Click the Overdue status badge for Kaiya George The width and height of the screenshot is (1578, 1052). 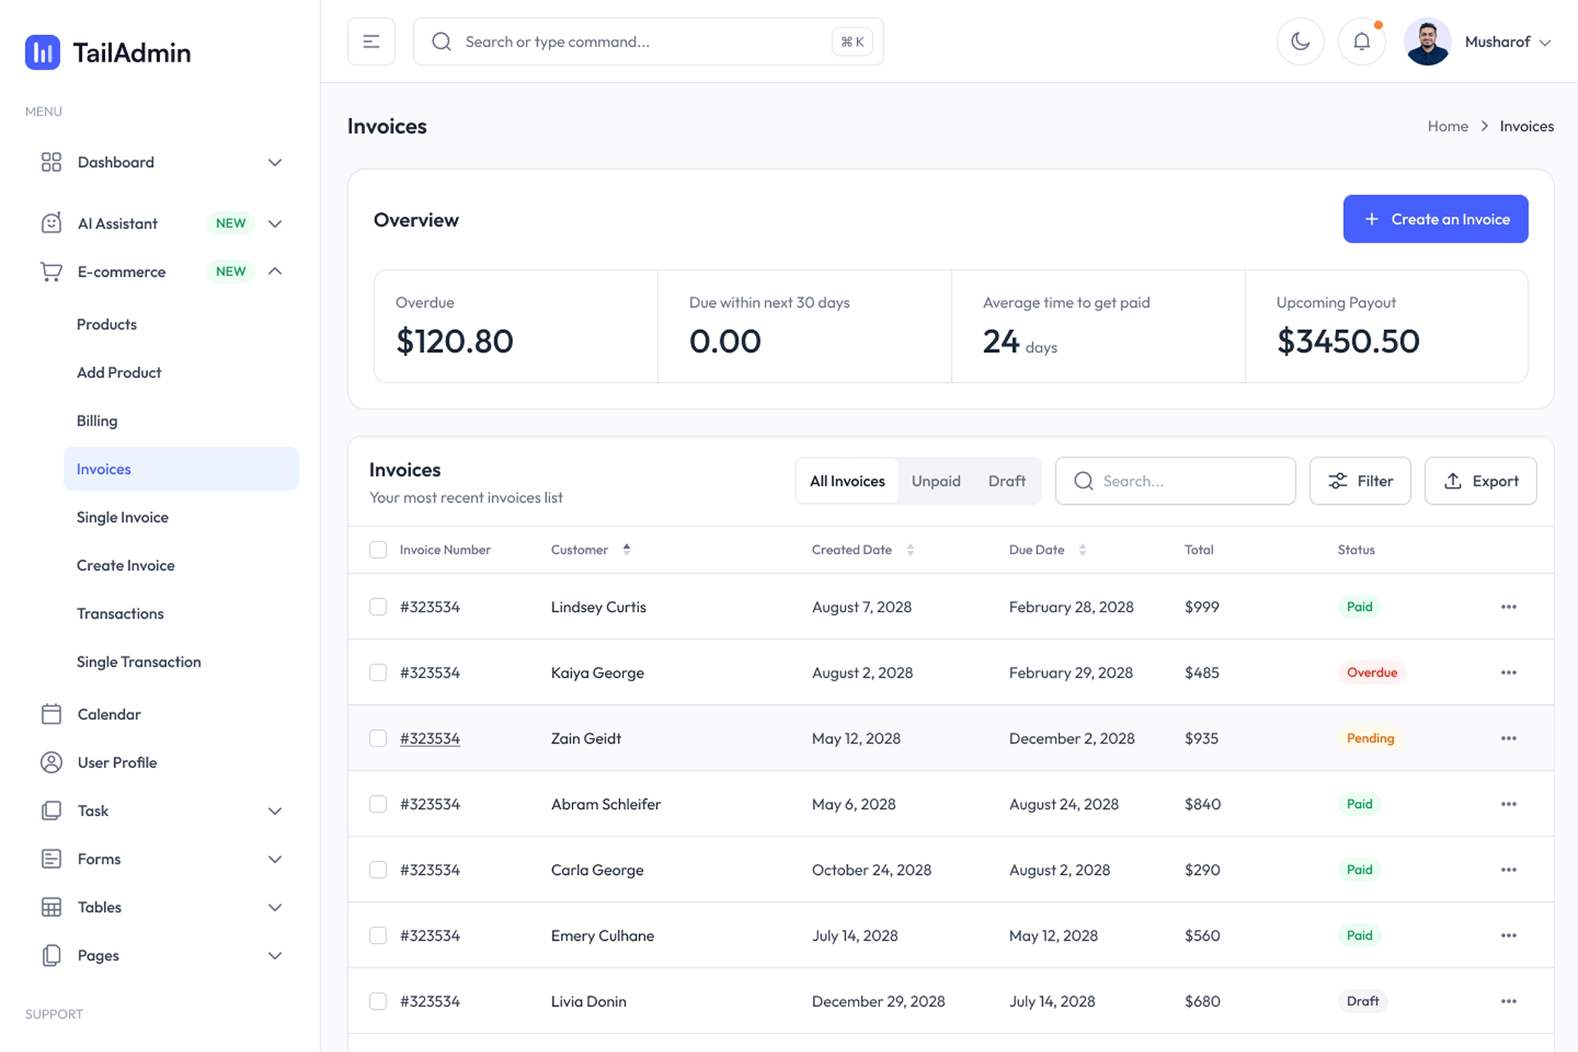[1371, 673]
